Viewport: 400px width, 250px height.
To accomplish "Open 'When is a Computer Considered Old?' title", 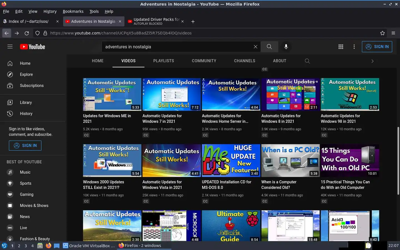I will pos(279,185).
